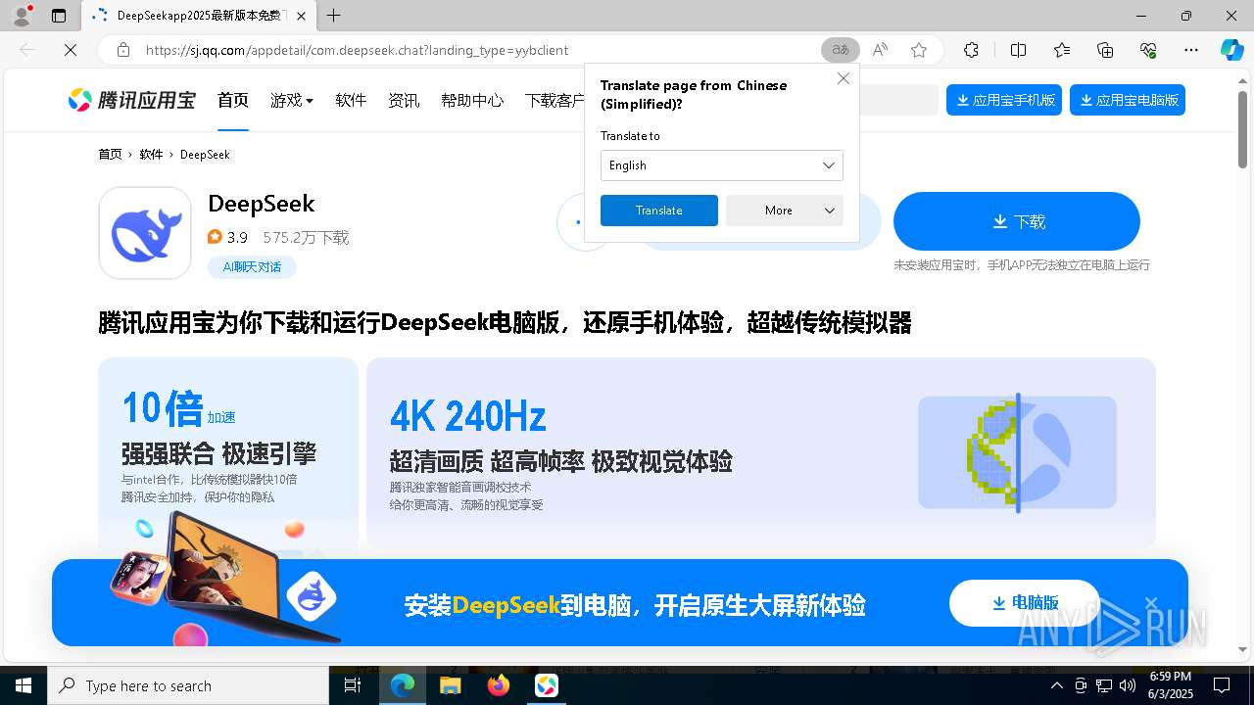Screen dimensions: 1254x705
Task: Click the 4K 240Hz feature heading
Action: pos(467,417)
